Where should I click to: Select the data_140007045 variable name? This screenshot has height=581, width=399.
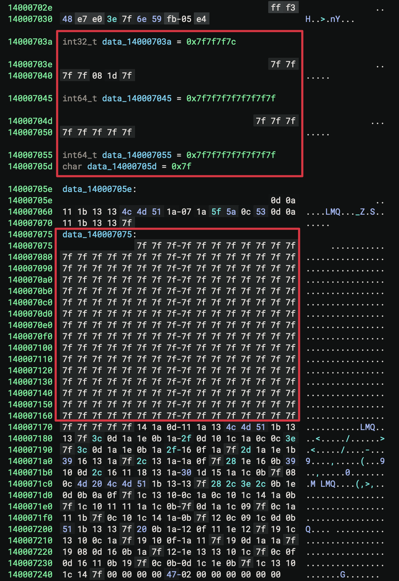point(137,98)
